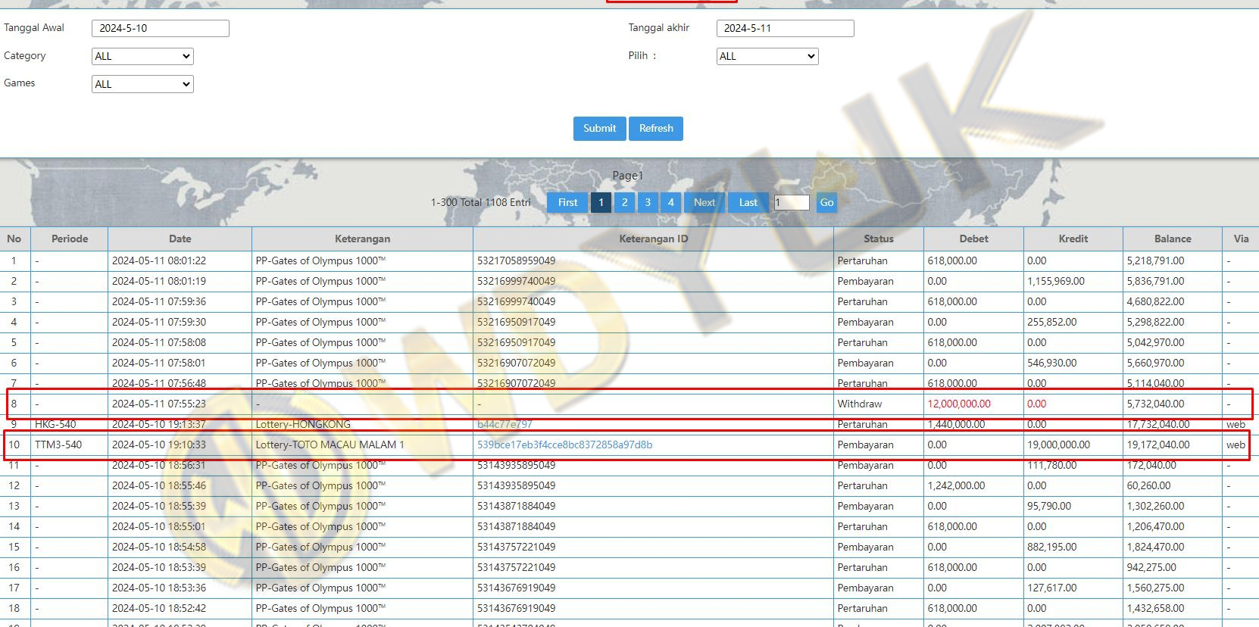Click the page number input box

coord(792,202)
